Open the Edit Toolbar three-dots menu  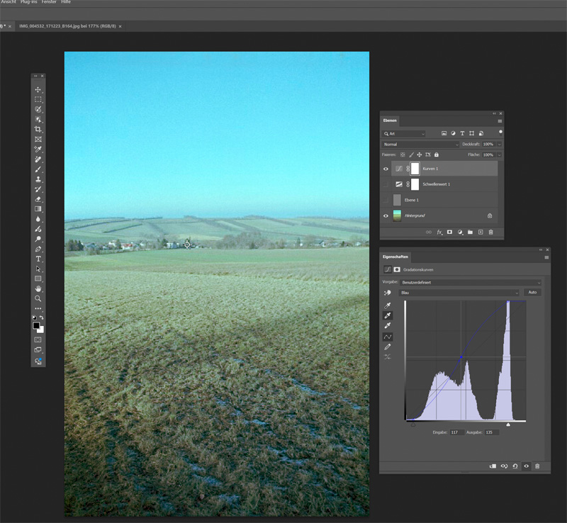coord(38,308)
